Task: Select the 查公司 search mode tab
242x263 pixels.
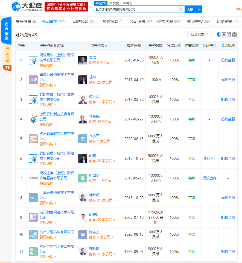Action: (101, 3)
